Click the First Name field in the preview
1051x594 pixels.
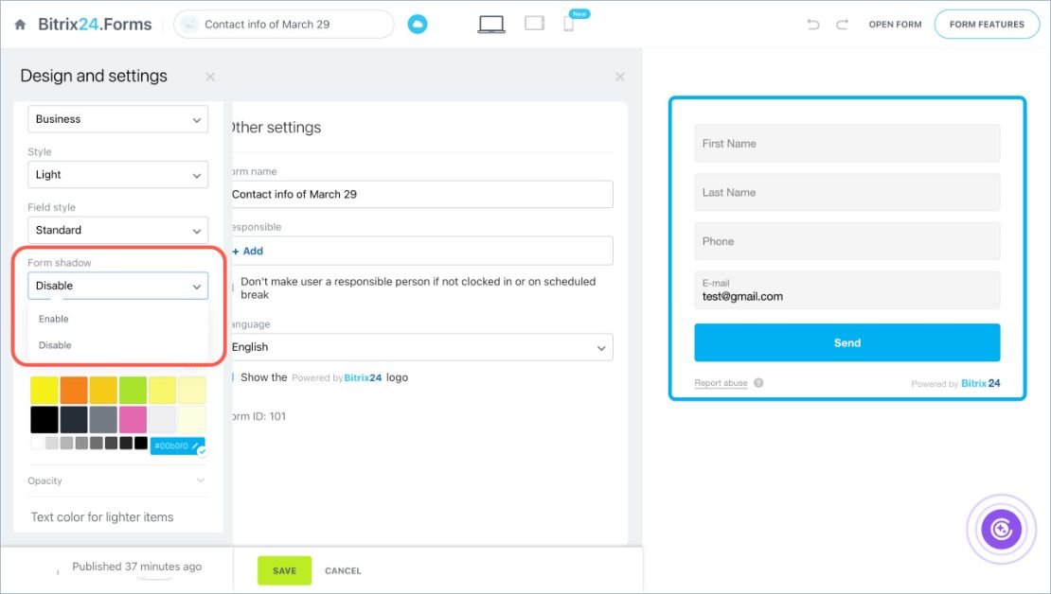coord(847,144)
